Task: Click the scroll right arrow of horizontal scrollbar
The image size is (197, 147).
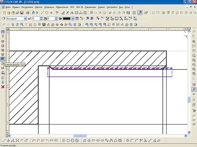Action: pyautogui.click(x=186, y=136)
